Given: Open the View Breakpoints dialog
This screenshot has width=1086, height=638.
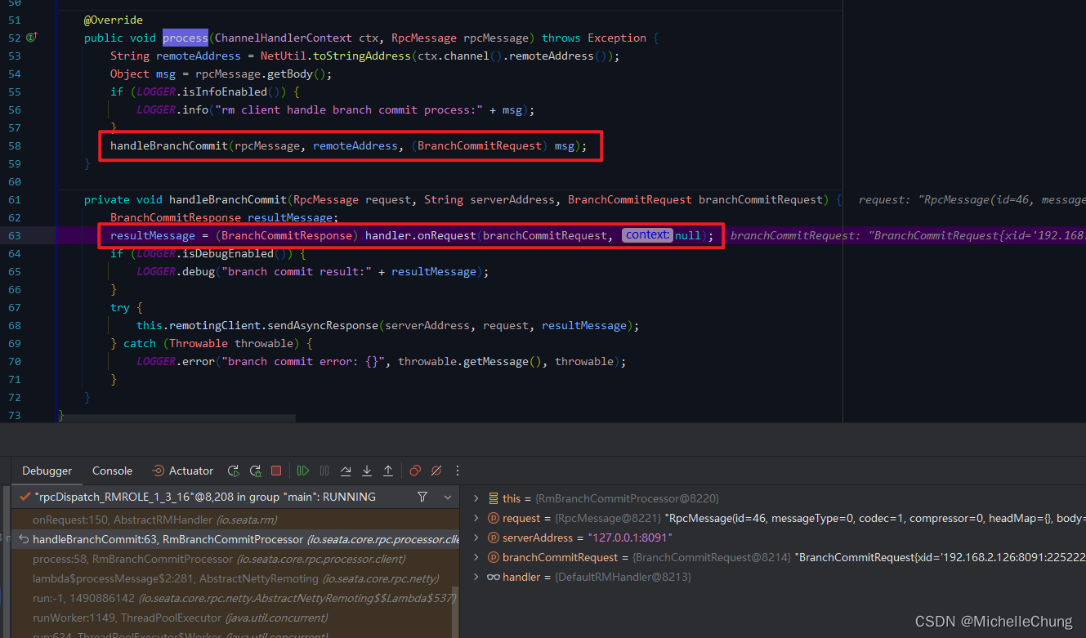Looking at the screenshot, I should (415, 471).
